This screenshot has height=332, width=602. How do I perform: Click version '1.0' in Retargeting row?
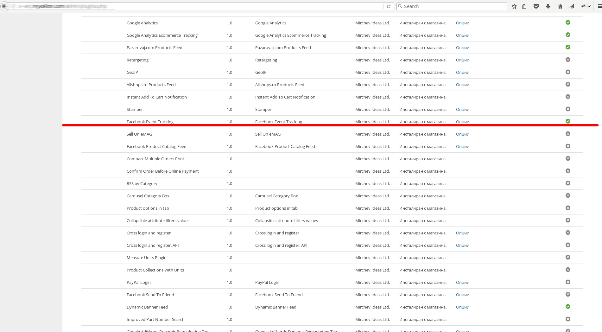229,60
